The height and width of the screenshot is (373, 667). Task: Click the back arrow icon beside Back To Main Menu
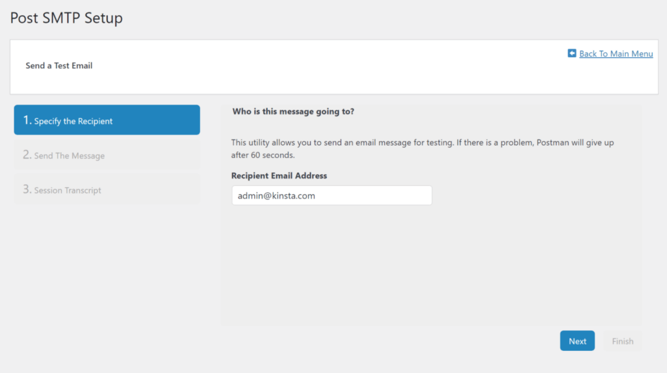(572, 53)
